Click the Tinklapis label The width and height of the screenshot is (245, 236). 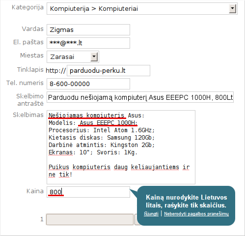[x=30, y=70]
